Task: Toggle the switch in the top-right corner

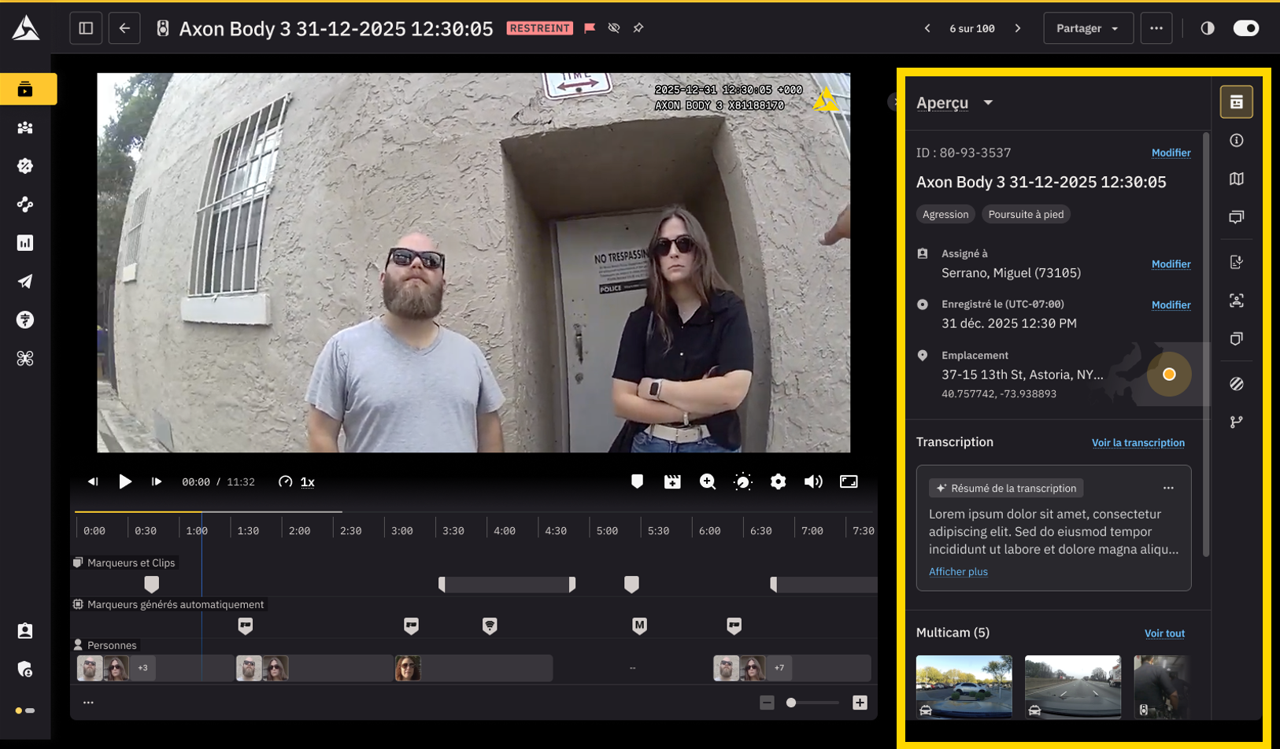Action: pos(1246,28)
